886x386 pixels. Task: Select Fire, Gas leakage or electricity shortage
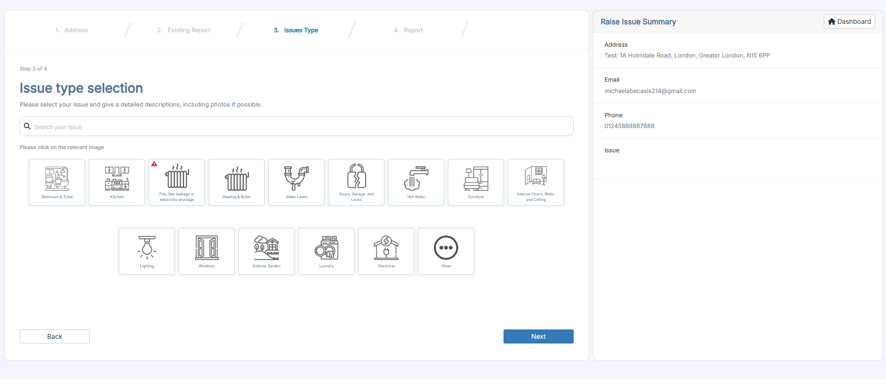click(x=177, y=182)
